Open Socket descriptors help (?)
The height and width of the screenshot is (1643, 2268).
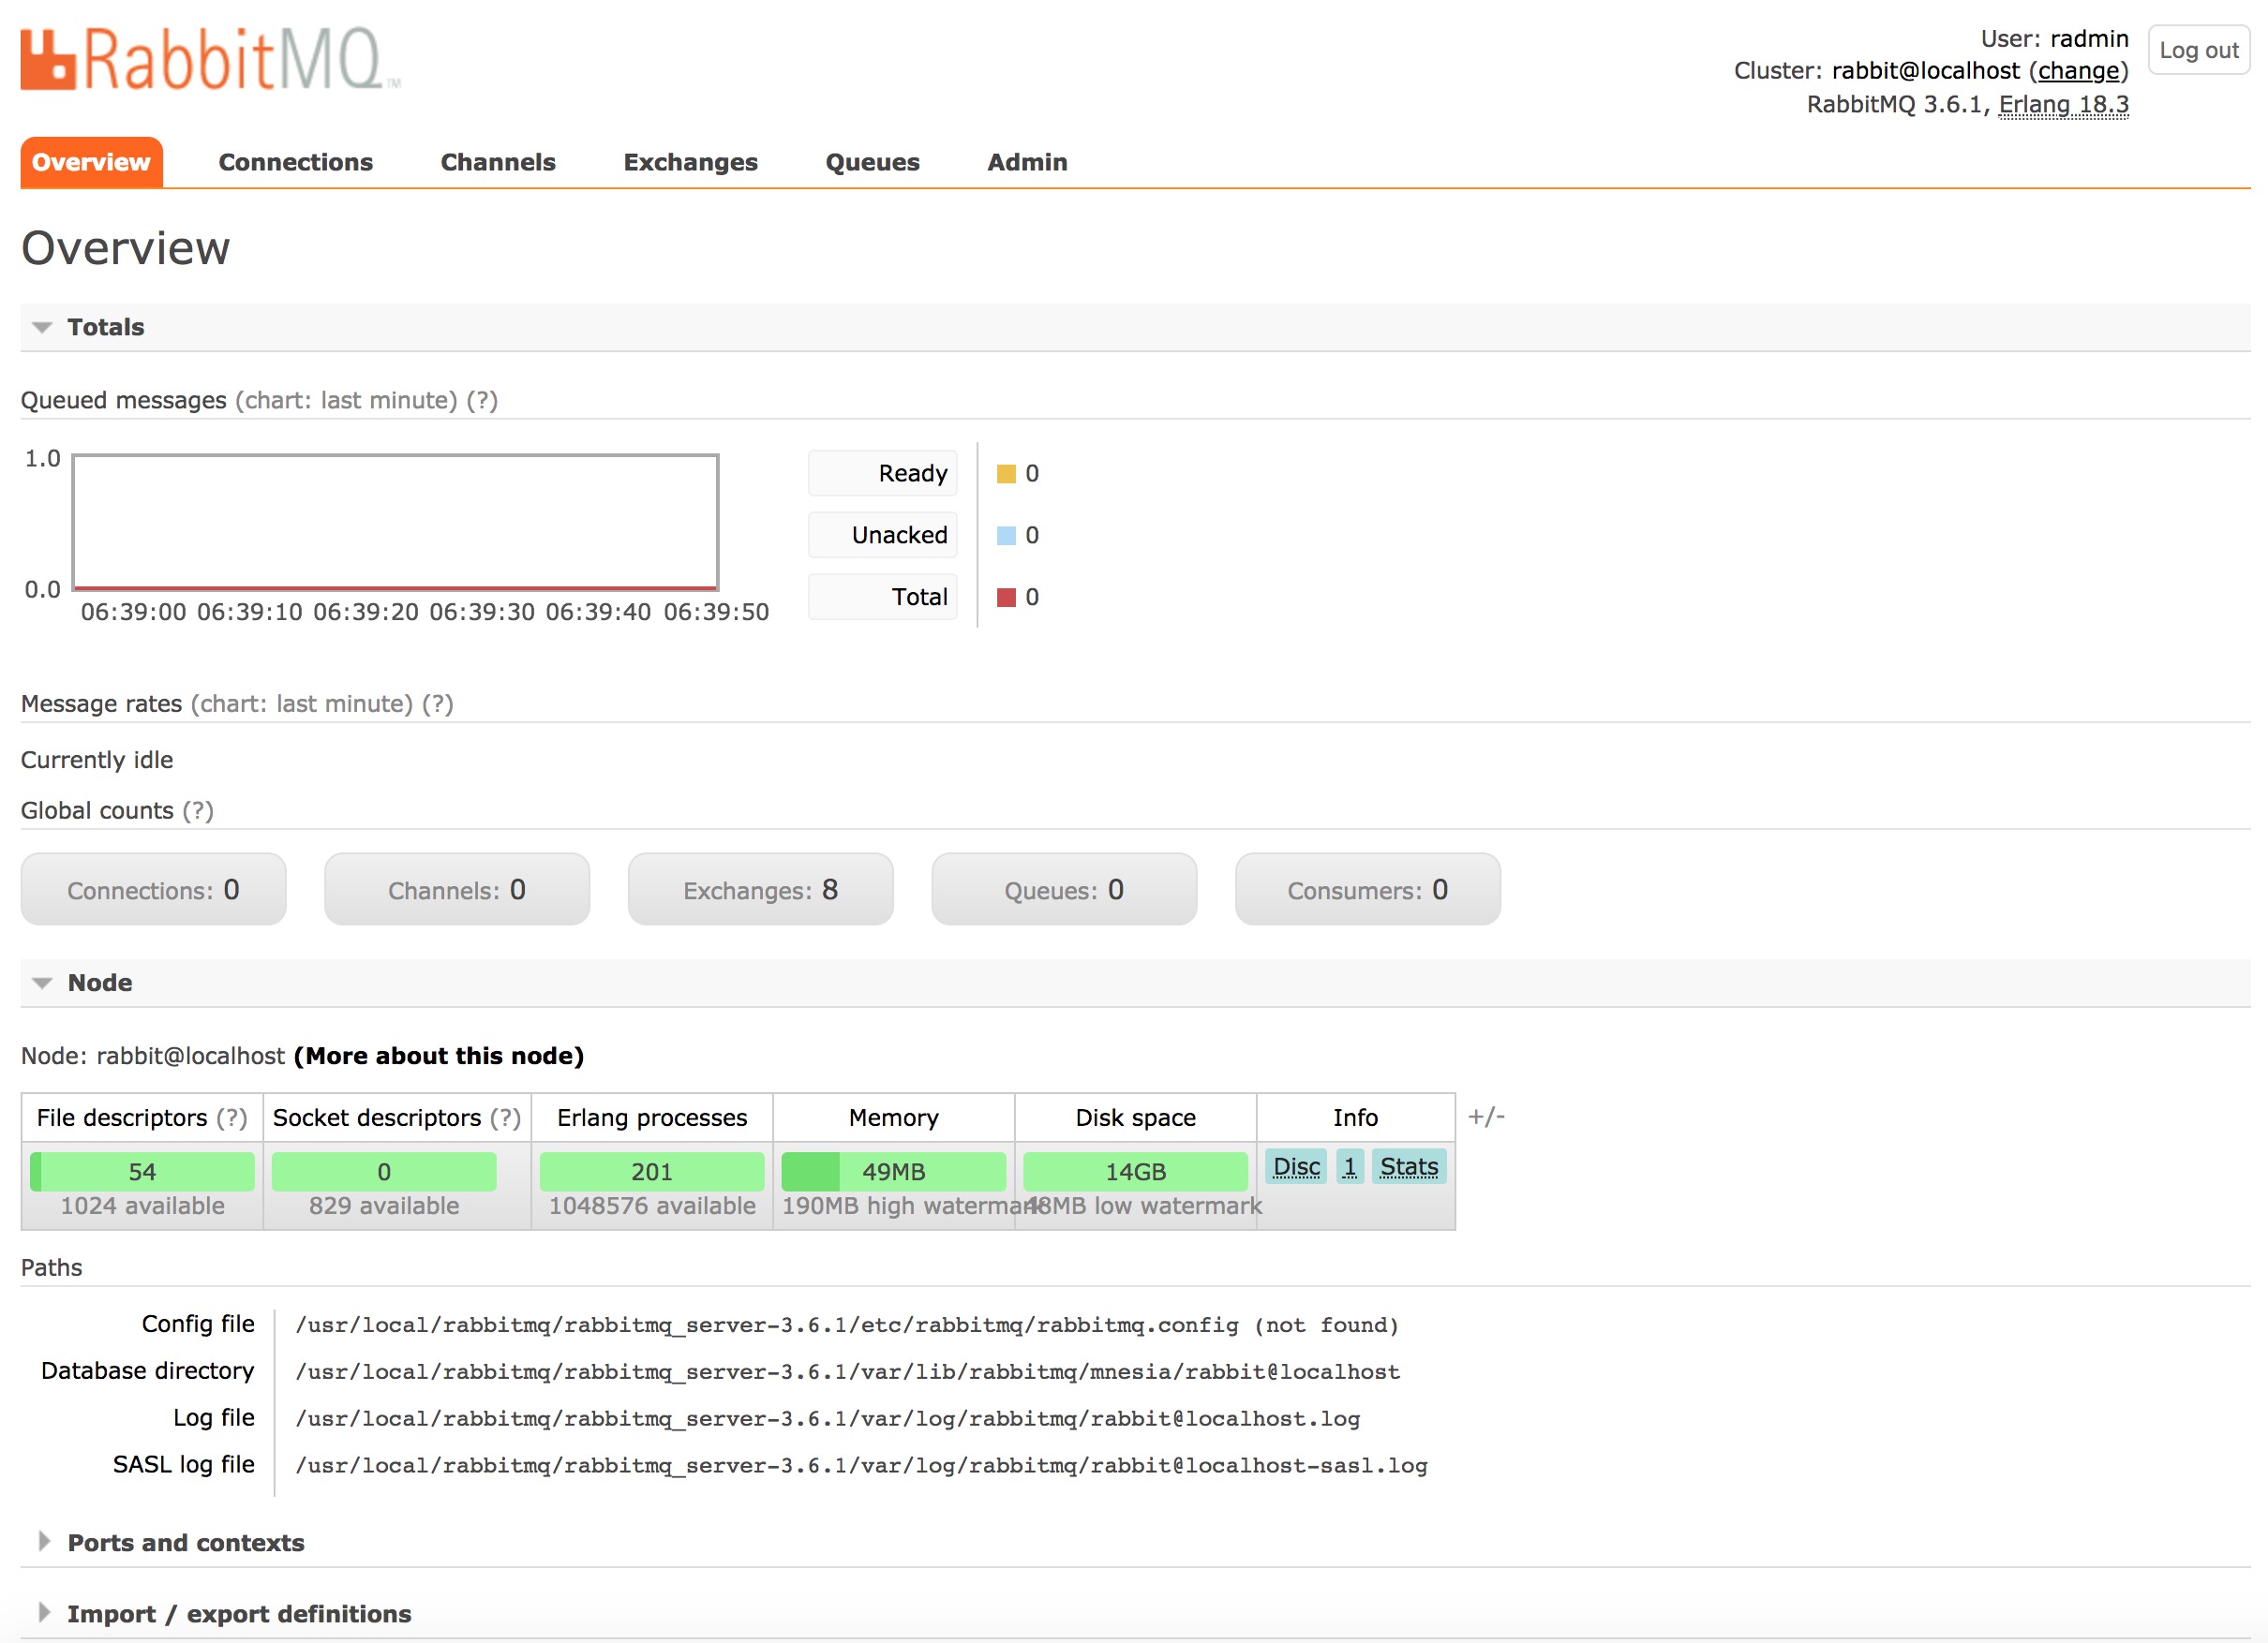point(505,1118)
